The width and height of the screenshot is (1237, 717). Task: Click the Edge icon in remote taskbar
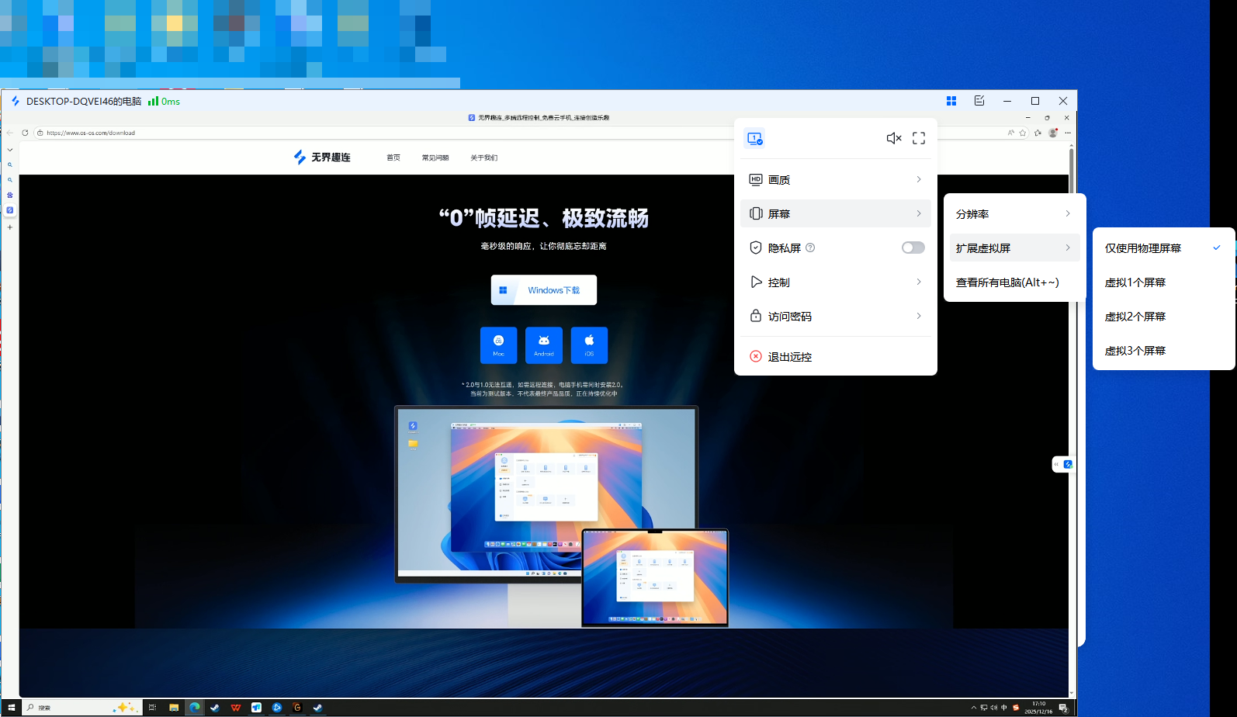tap(194, 708)
